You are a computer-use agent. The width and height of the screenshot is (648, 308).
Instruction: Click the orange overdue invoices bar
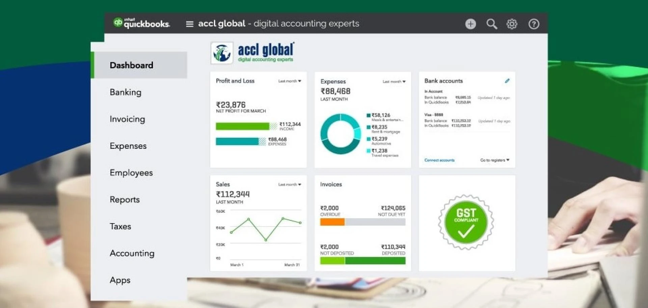(x=332, y=222)
